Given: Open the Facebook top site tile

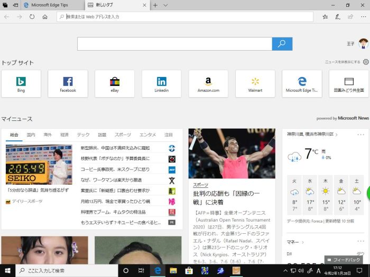Looking at the screenshot, I should pyautogui.click(x=68, y=84).
